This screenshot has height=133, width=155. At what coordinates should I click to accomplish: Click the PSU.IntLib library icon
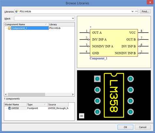(17, 11)
